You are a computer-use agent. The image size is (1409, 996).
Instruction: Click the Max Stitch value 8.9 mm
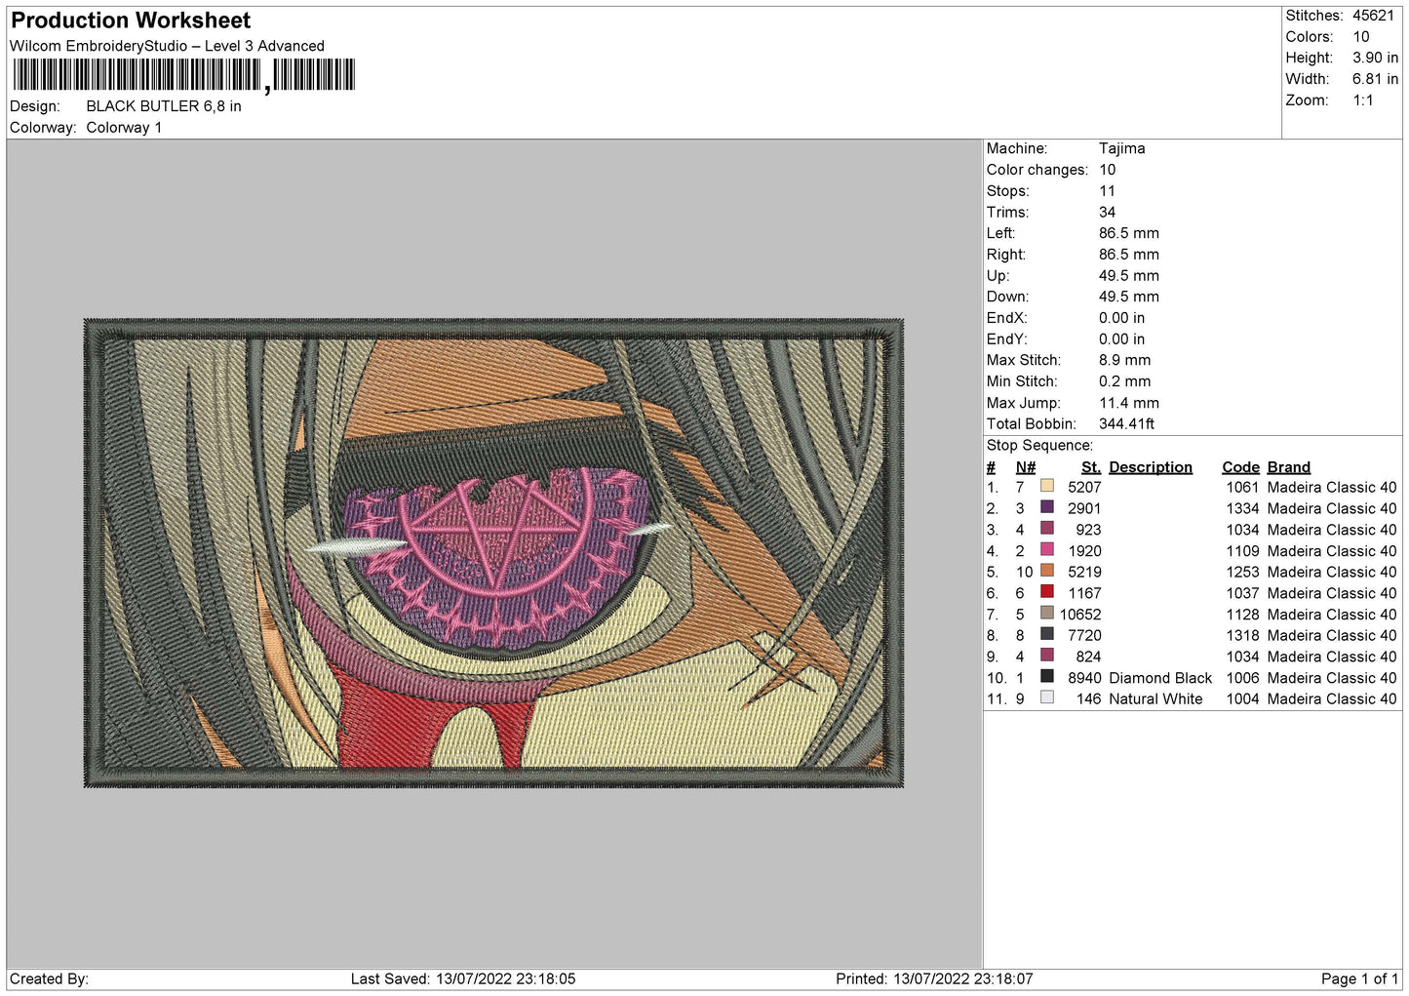(x=1124, y=360)
